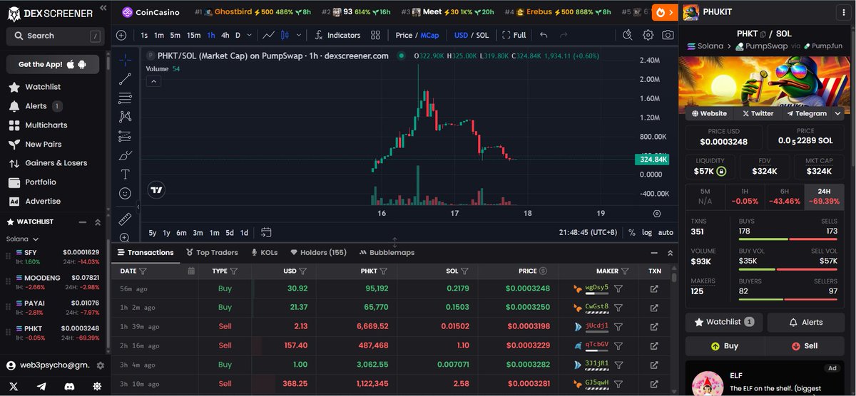This screenshot has width=856, height=396.
Task: Collapse the Volume indicator legend
Action: click(154, 81)
